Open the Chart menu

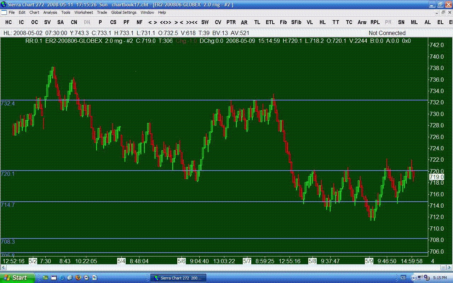34,12
